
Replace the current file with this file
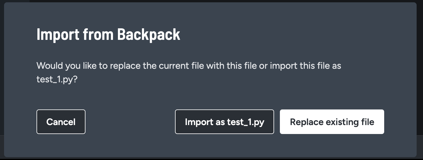332,122
